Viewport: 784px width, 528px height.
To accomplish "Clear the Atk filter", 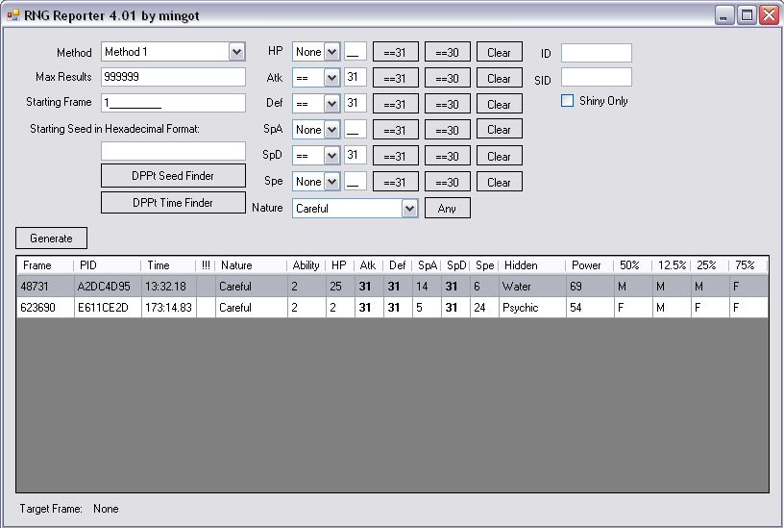I will [500, 78].
